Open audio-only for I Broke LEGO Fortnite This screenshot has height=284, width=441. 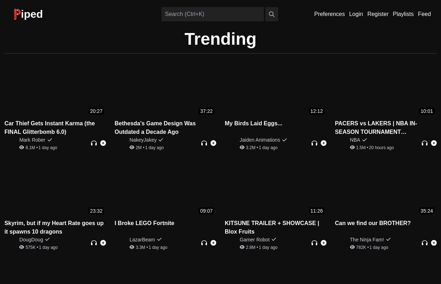pyautogui.click(x=204, y=243)
